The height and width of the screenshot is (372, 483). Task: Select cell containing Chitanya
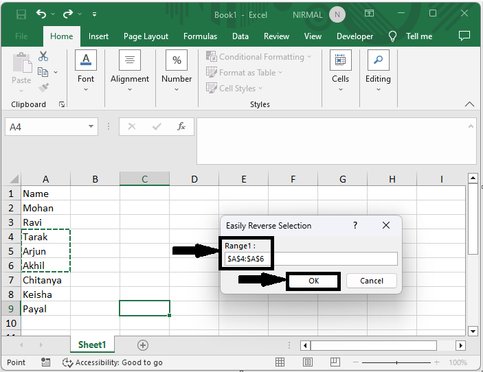45,280
